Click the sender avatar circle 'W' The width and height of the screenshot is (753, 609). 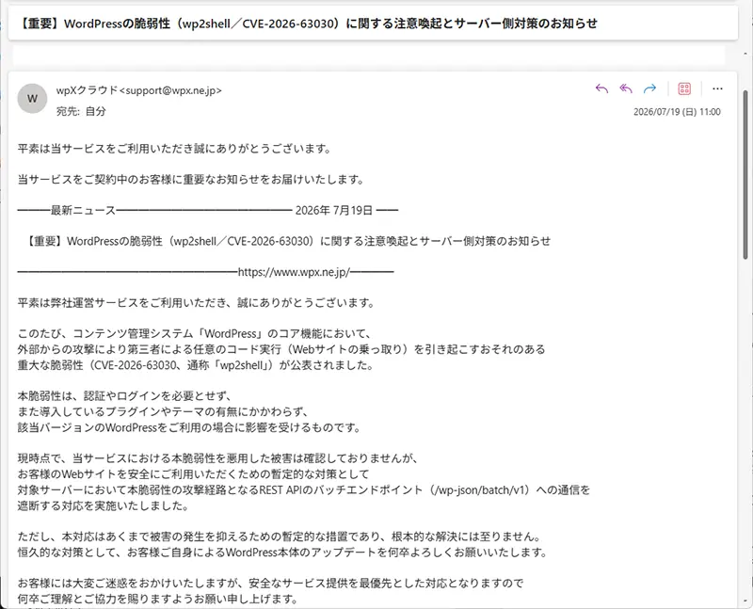pos(32,99)
